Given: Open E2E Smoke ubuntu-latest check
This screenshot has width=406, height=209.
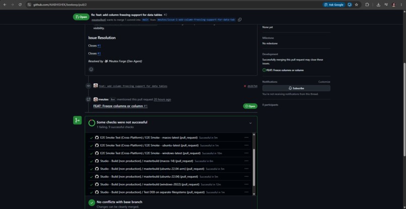Looking at the screenshot, I should [150, 146].
